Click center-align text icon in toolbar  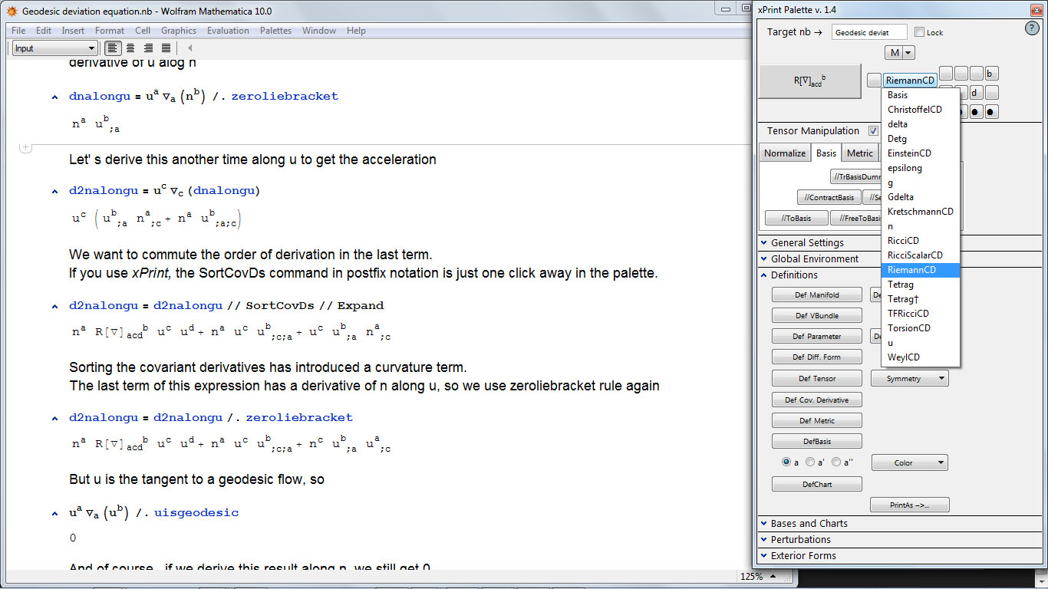(x=130, y=48)
